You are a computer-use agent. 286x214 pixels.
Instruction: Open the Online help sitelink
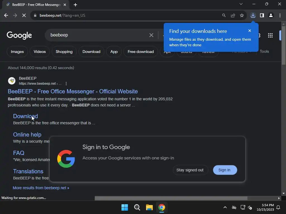point(27,135)
